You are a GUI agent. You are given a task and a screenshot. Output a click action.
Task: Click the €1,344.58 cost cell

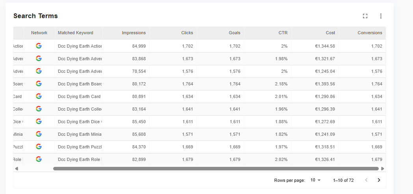point(315,46)
